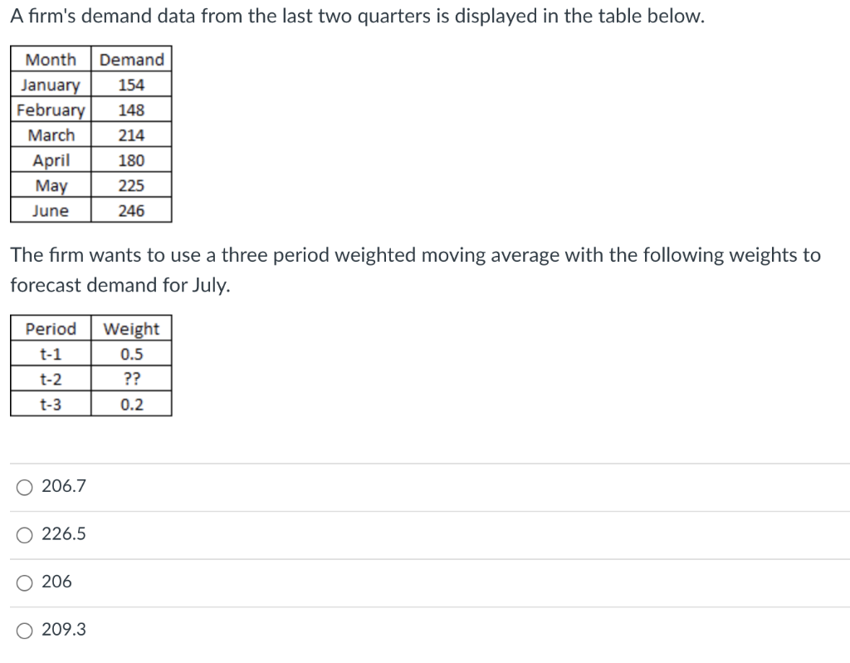
Task: Select the March demand cell showing 214
Action: pos(130,135)
